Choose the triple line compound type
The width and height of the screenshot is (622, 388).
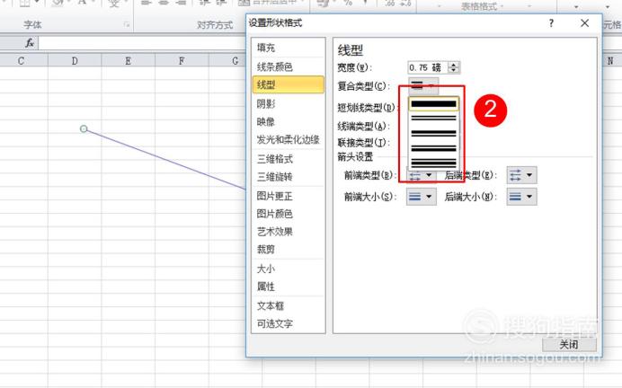point(433,163)
